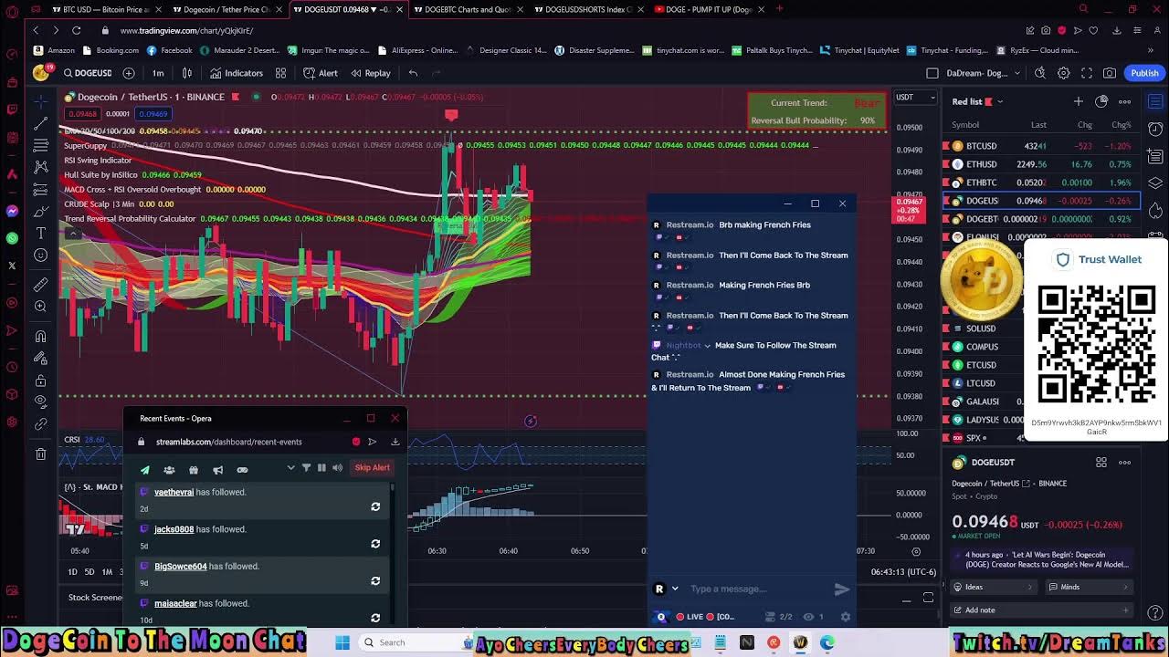Start bar Replay mode

coord(370,73)
